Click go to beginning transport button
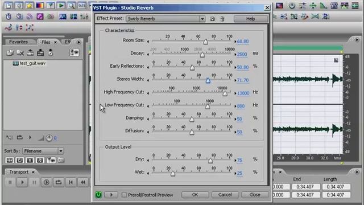364x205 pixels. pos(71,182)
